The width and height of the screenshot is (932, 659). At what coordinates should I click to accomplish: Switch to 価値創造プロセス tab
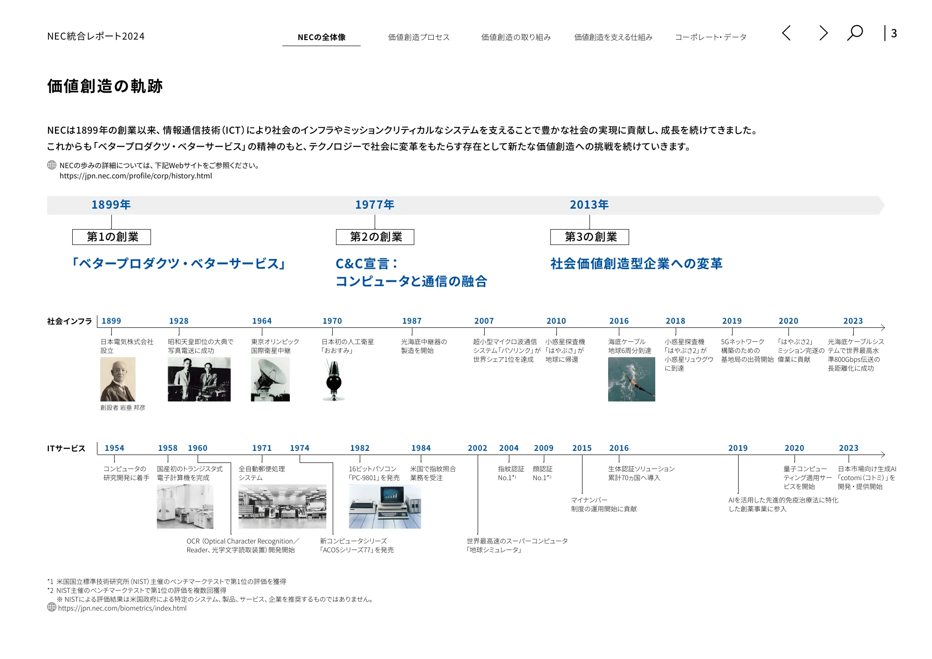click(419, 37)
